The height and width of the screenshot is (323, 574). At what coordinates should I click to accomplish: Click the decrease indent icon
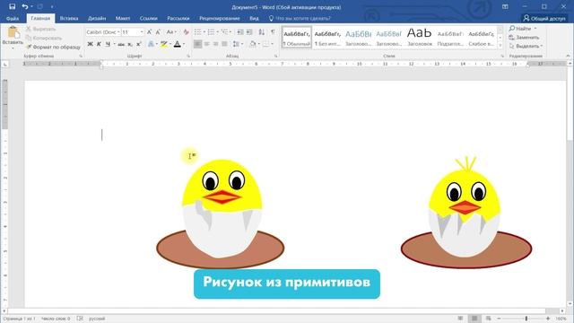click(240, 32)
